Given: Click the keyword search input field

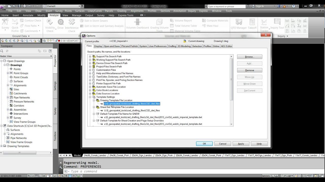Looking at the screenshot, I should point(226,6).
